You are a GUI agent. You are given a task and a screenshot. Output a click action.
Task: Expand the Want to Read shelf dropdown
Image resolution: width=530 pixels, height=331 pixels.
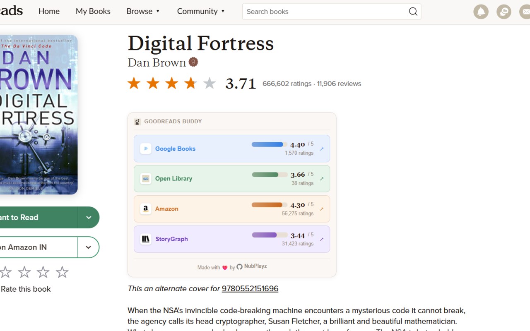tap(89, 218)
